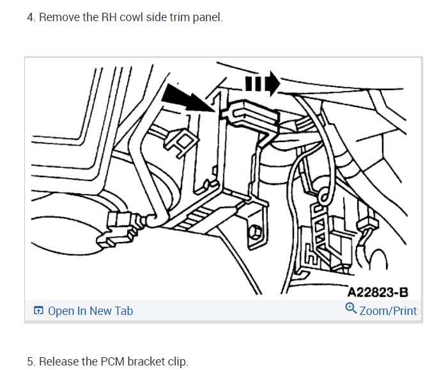Click the Open In New Tab icon
446x370 pixels.
click(x=38, y=310)
